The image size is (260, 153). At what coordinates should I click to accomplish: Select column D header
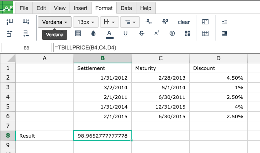(218, 58)
